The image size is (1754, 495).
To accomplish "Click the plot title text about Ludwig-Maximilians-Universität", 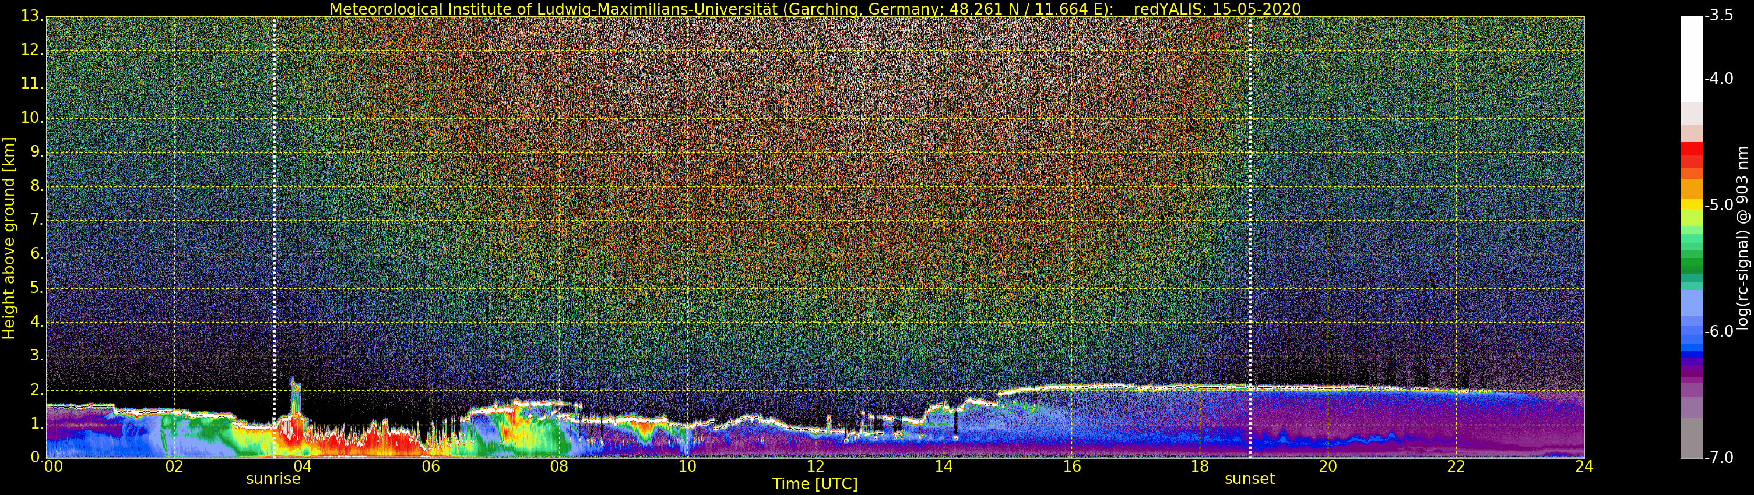I will coord(722,9).
